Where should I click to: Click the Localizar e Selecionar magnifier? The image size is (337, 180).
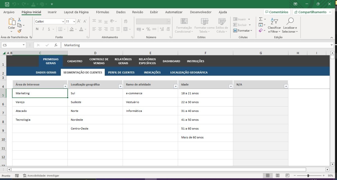tap(290, 21)
